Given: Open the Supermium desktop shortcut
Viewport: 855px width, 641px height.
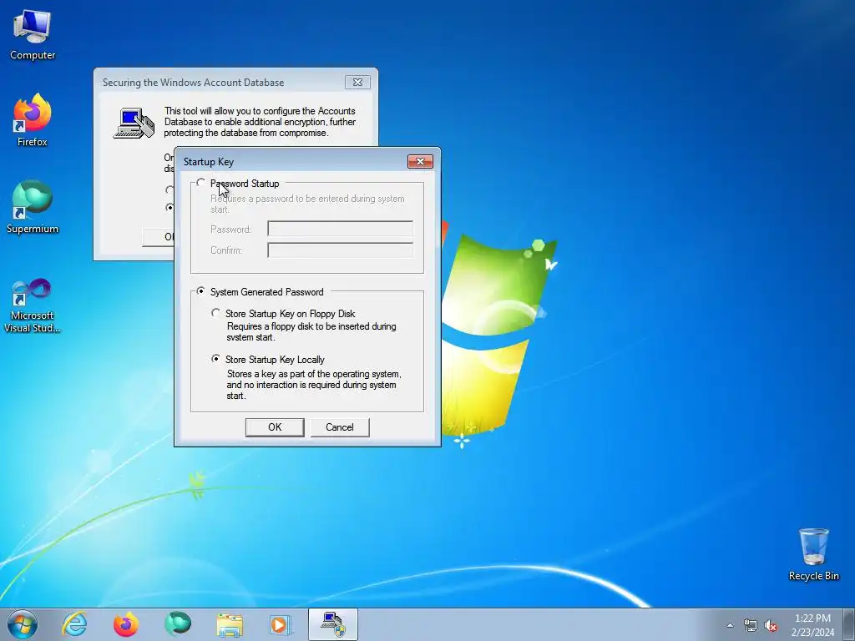Looking at the screenshot, I should (33, 207).
